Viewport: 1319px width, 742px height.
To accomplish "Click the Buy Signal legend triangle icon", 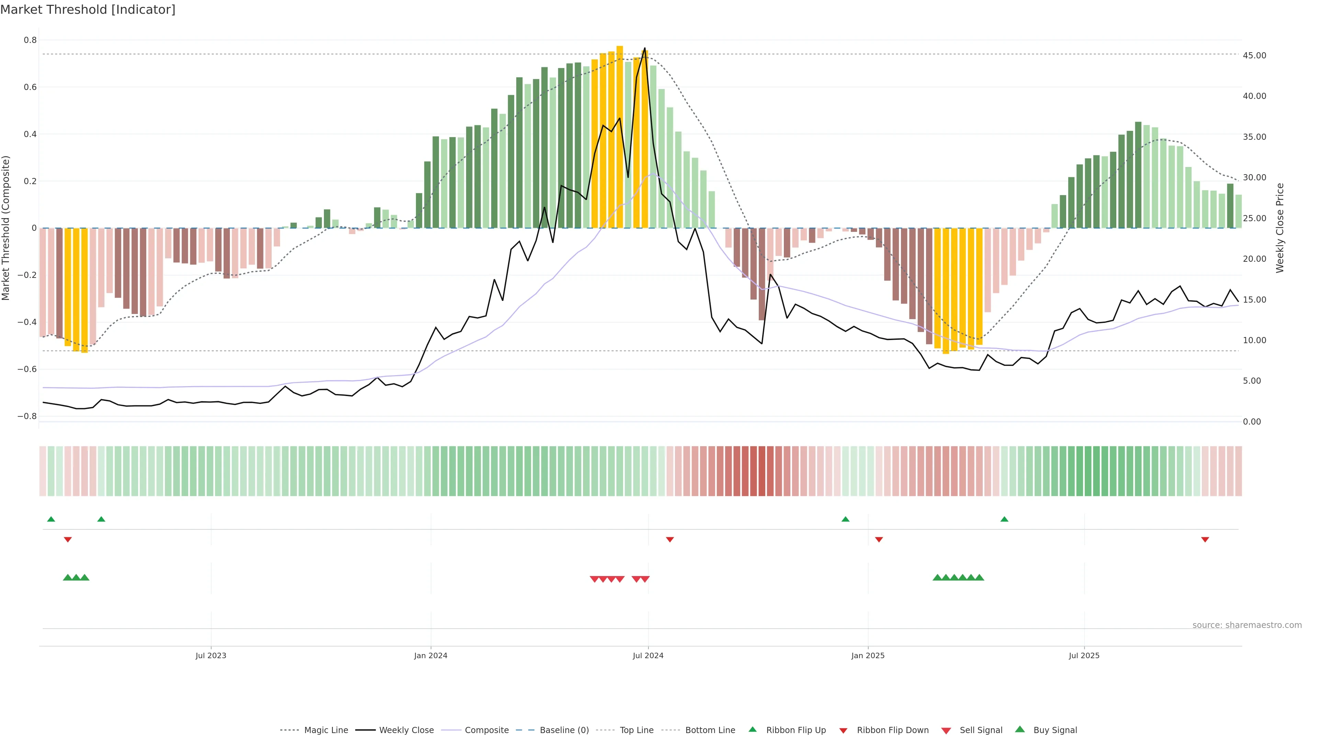I will pyautogui.click(x=1019, y=729).
